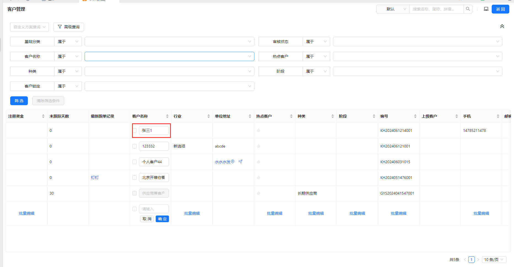Open 水水水发 address link
This screenshot has height=267, width=514.
[x=223, y=162]
